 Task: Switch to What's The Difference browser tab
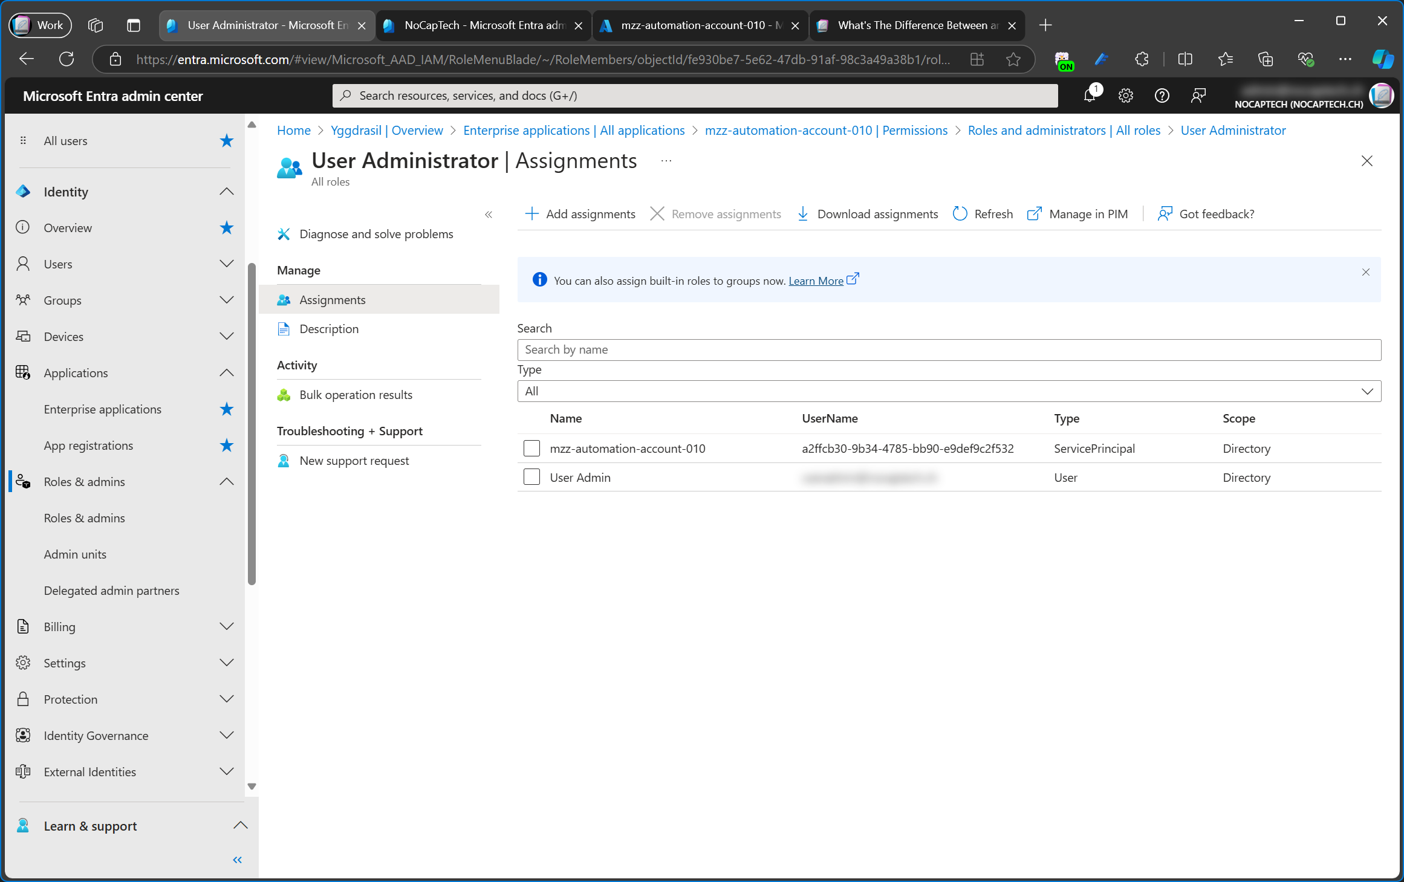917,25
